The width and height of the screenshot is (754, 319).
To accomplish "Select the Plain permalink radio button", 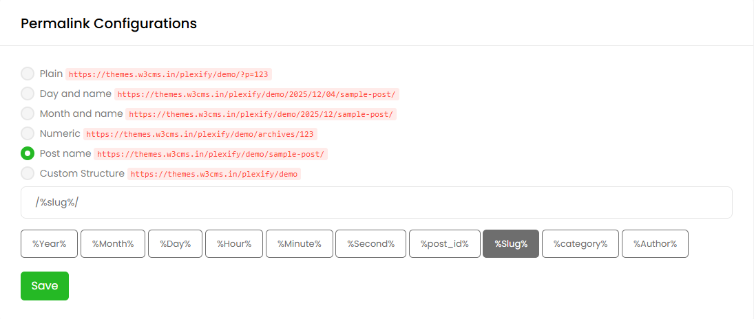I will (28, 74).
